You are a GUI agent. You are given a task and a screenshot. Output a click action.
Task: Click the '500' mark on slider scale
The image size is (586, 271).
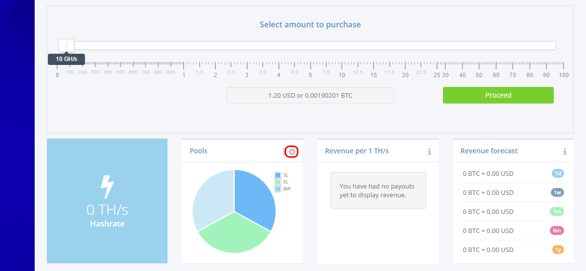tap(121, 72)
